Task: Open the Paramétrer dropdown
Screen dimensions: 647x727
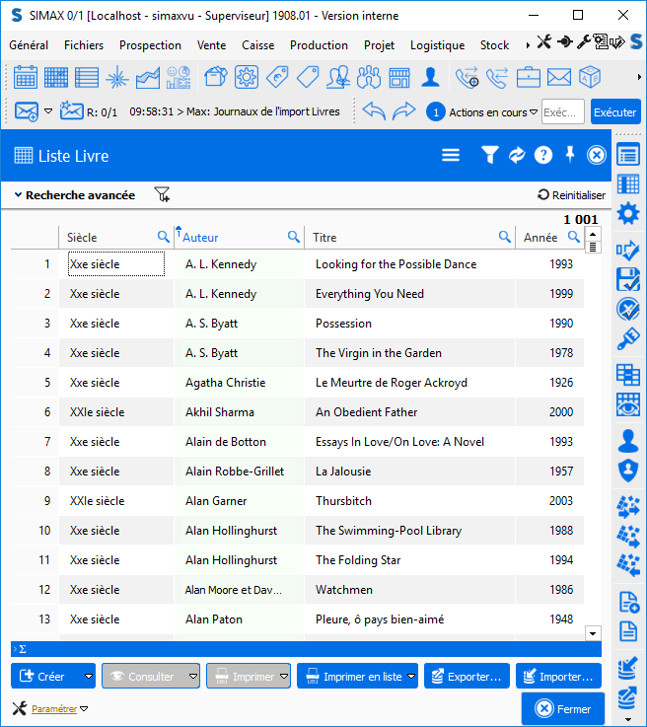Action: (x=84, y=708)
